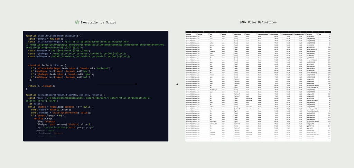Select spreadsheet column E header
Screen dimensions: 354x168
click(240, 32)
